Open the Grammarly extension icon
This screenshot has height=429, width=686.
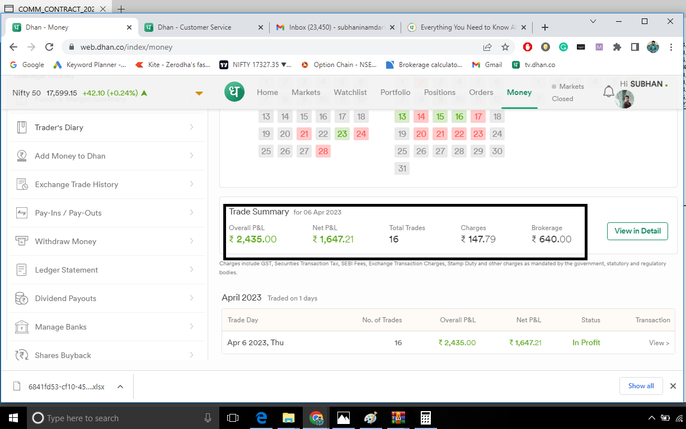pyautogui.click(x=563, y=47)
